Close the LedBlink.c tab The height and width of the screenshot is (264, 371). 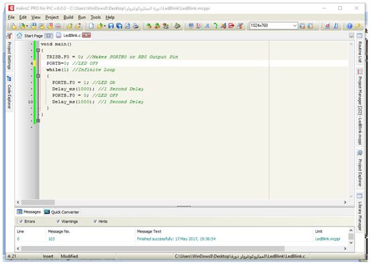click(87, 36)
